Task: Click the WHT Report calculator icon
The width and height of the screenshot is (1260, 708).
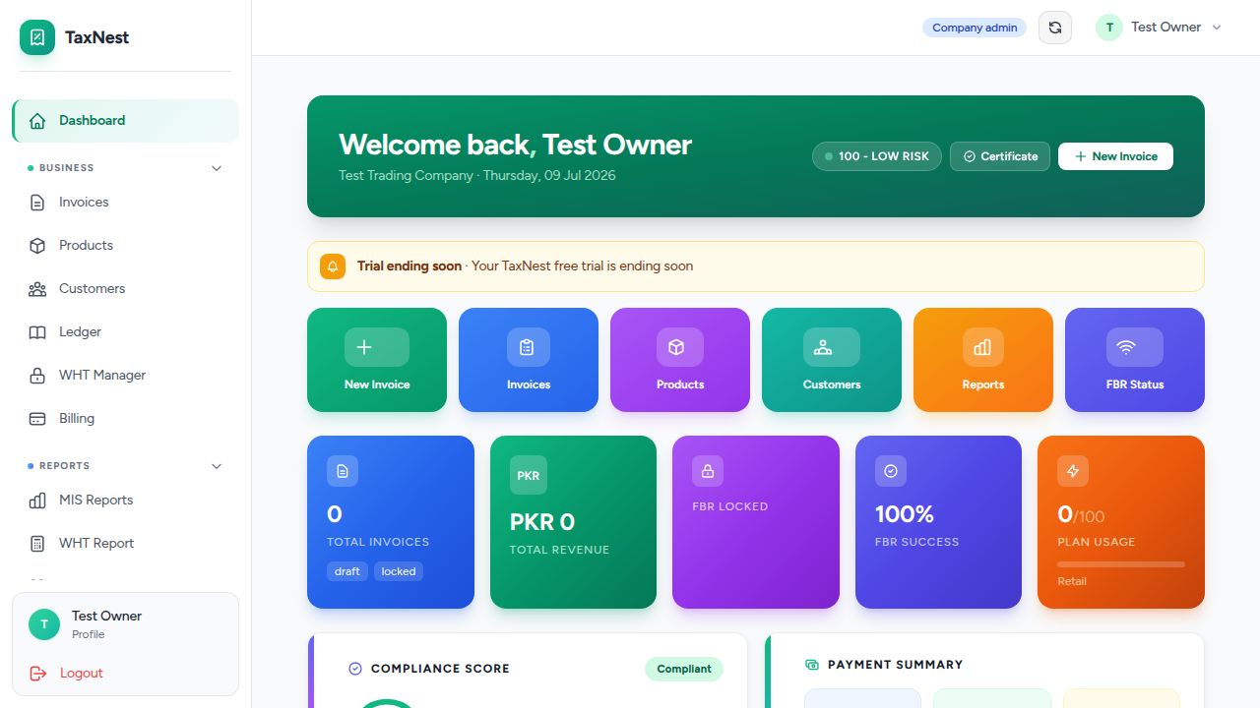Action: click(37, 544)
